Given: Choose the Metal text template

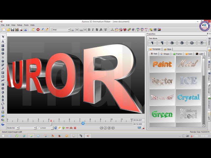Looking at the screenshot, I should coord(188,64).
